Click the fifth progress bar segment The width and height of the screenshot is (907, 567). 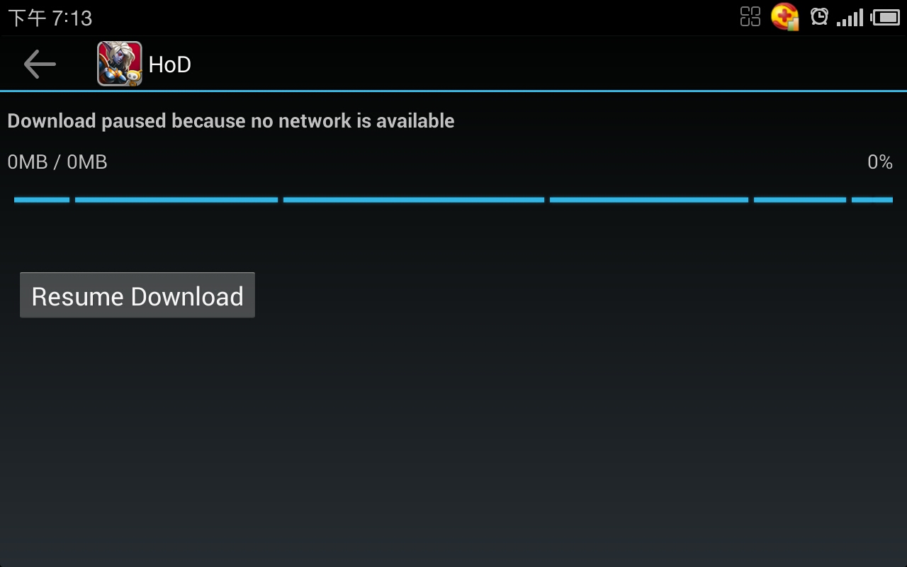(800, 200)
